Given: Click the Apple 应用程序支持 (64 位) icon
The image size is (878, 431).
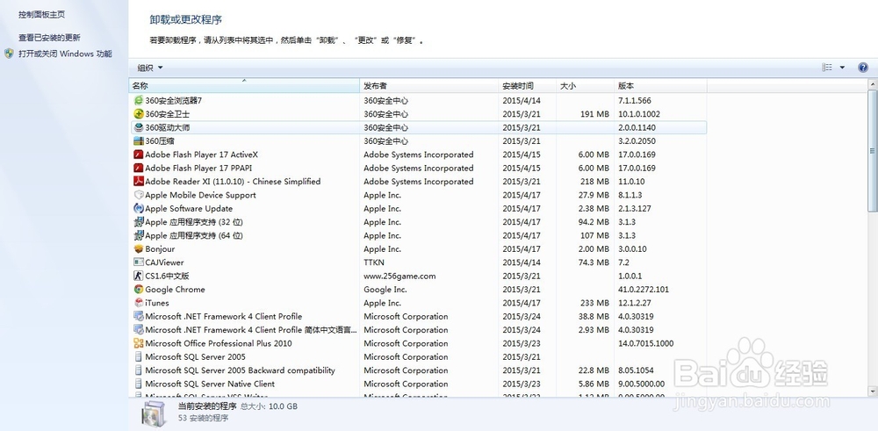Looking at the screenshot, I should [x=139, y=235].
